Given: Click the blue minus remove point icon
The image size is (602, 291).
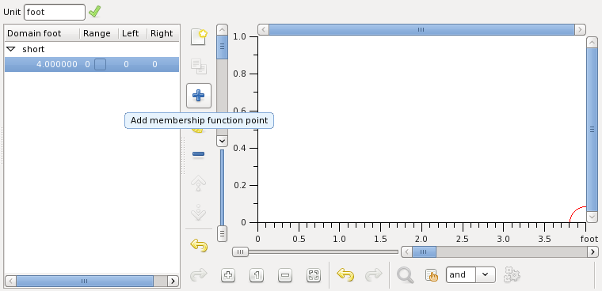Looking at the screenshot, I should click(x=199, y=154).
